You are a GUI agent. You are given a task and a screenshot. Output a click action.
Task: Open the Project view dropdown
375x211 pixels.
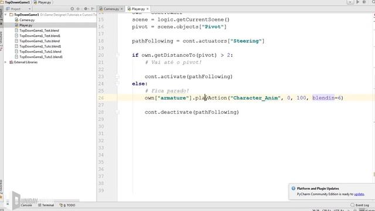30,9
